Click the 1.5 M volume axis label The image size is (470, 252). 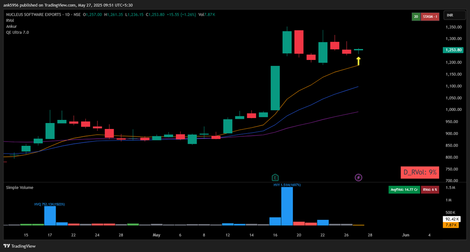(450, 188)
